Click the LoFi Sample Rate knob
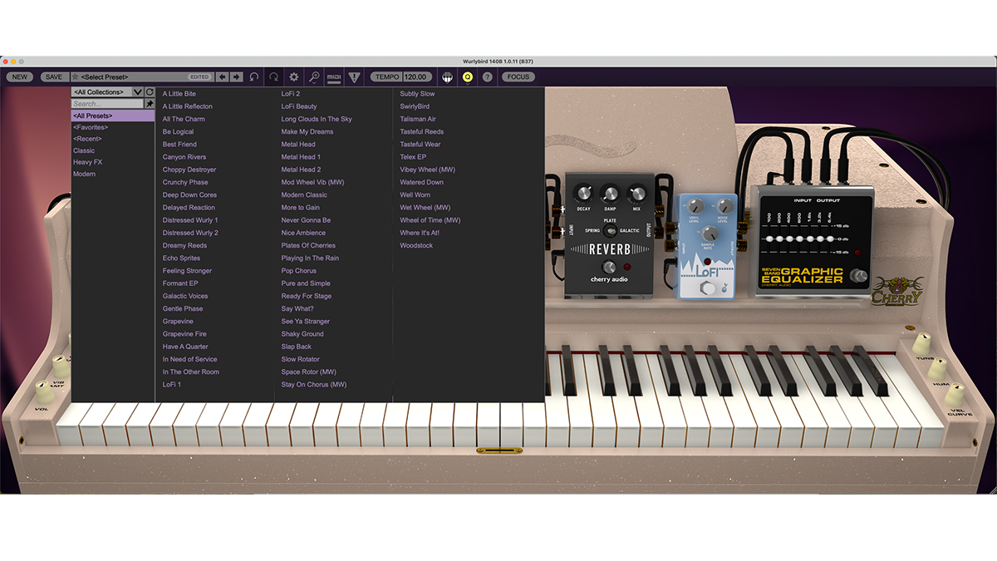 coord(709,234)
